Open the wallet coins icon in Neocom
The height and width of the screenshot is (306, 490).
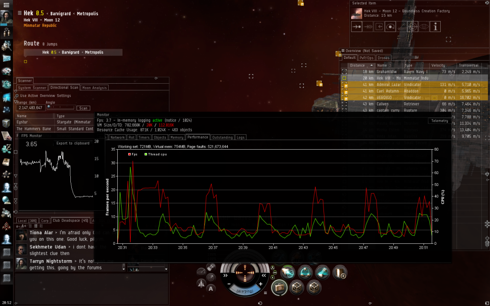[6, 149]
